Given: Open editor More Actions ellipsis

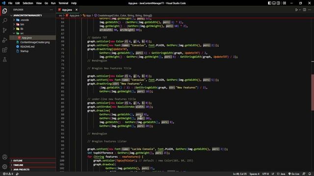Looking at the screenshot, I should pyautogui.click(x=310, y=10).
